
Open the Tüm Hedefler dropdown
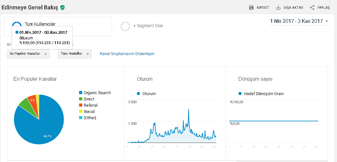click(x=75, y=54)
